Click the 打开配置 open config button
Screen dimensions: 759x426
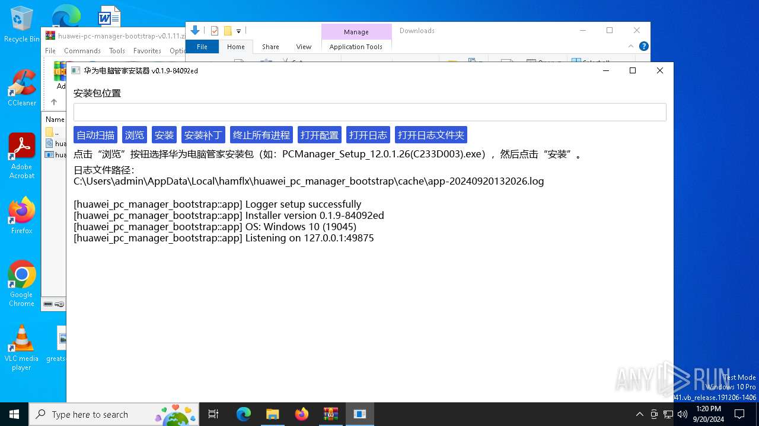tap(320, 135)
